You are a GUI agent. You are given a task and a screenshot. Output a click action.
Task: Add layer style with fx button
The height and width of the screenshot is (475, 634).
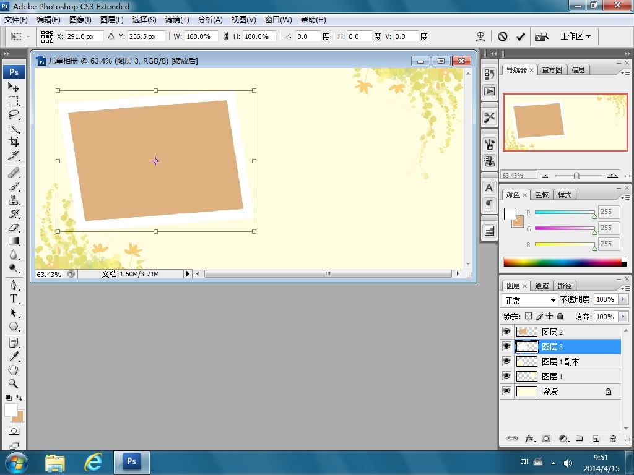point(530,439)
